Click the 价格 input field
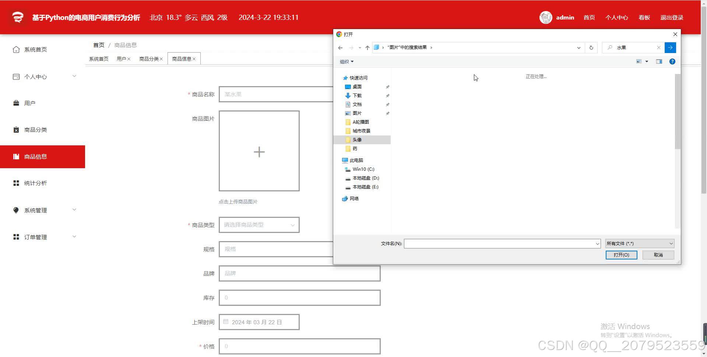Screen dimensions: 707x357 tap(299, 346)
